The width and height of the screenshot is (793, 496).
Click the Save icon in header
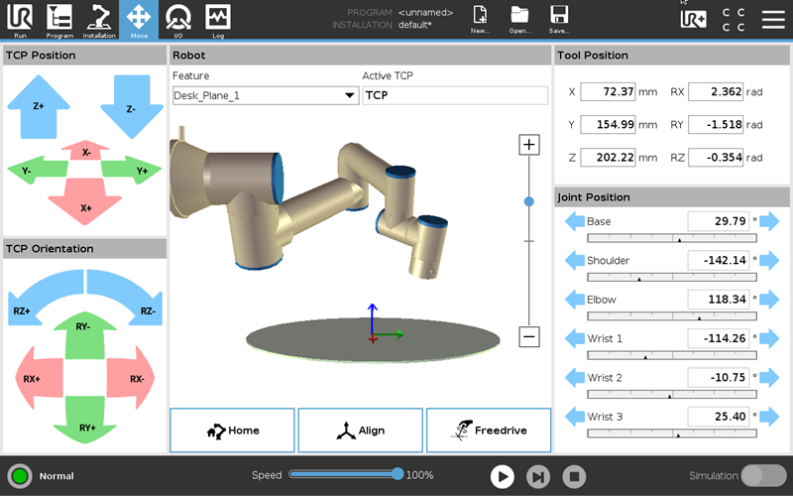pos(559,19)
